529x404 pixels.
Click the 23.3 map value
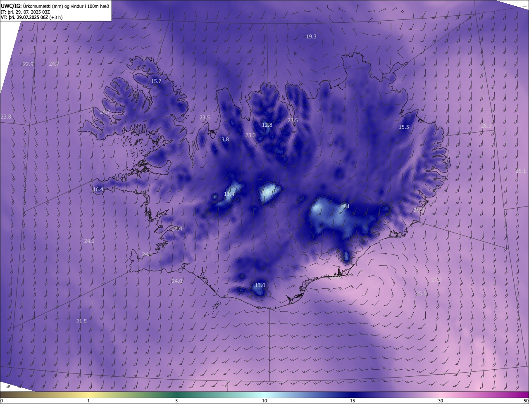click(250, 135)
